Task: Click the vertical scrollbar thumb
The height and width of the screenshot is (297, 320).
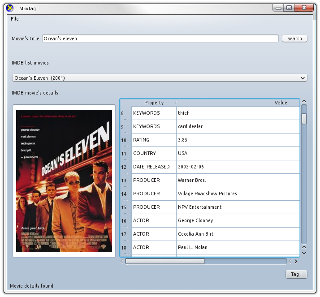Action: pos(304,119)
